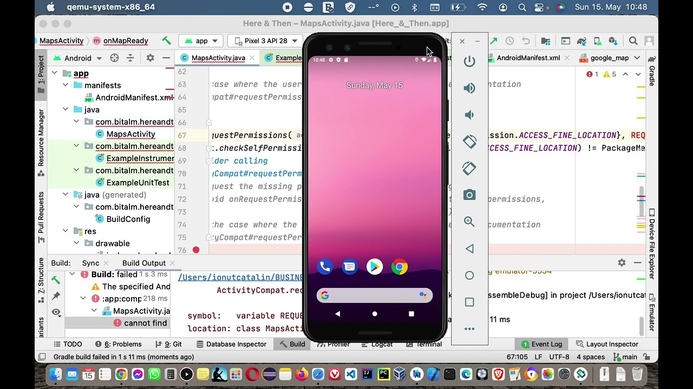Click 'main' git branch in status bar
The height and width of the screenshot is (389, 693).
click(x=624, y=357)
